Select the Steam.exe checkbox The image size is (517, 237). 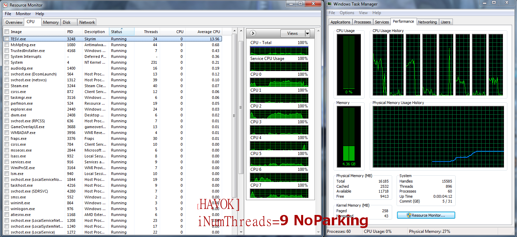pyautogui.click(x=7, y=86)
